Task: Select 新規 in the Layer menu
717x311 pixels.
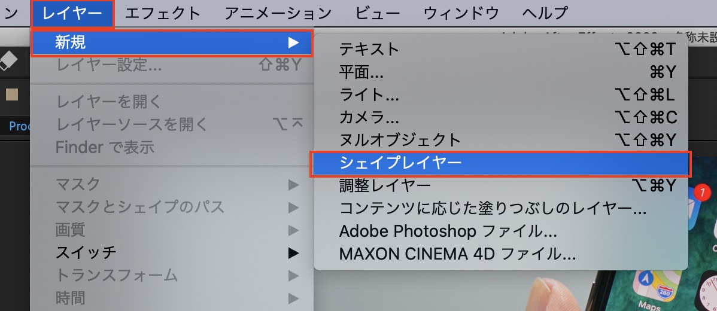Action: tap(172, 43)
